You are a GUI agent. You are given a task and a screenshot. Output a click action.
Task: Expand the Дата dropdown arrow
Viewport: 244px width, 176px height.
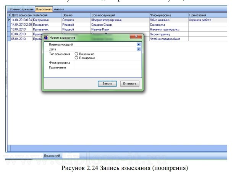coord(139,49)
